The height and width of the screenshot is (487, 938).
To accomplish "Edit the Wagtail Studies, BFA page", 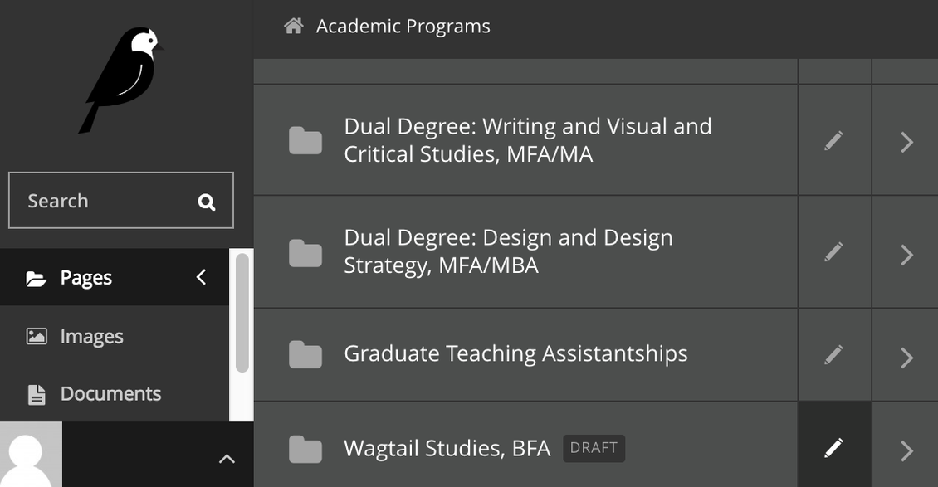I will (x=833, y=448).
